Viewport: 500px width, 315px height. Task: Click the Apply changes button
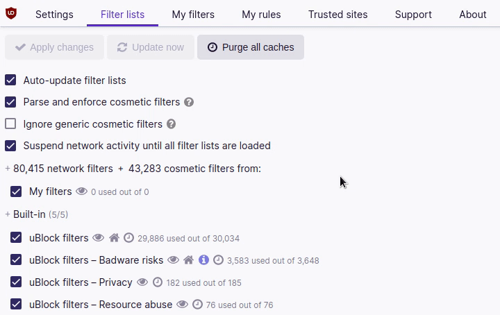point(54,47)
